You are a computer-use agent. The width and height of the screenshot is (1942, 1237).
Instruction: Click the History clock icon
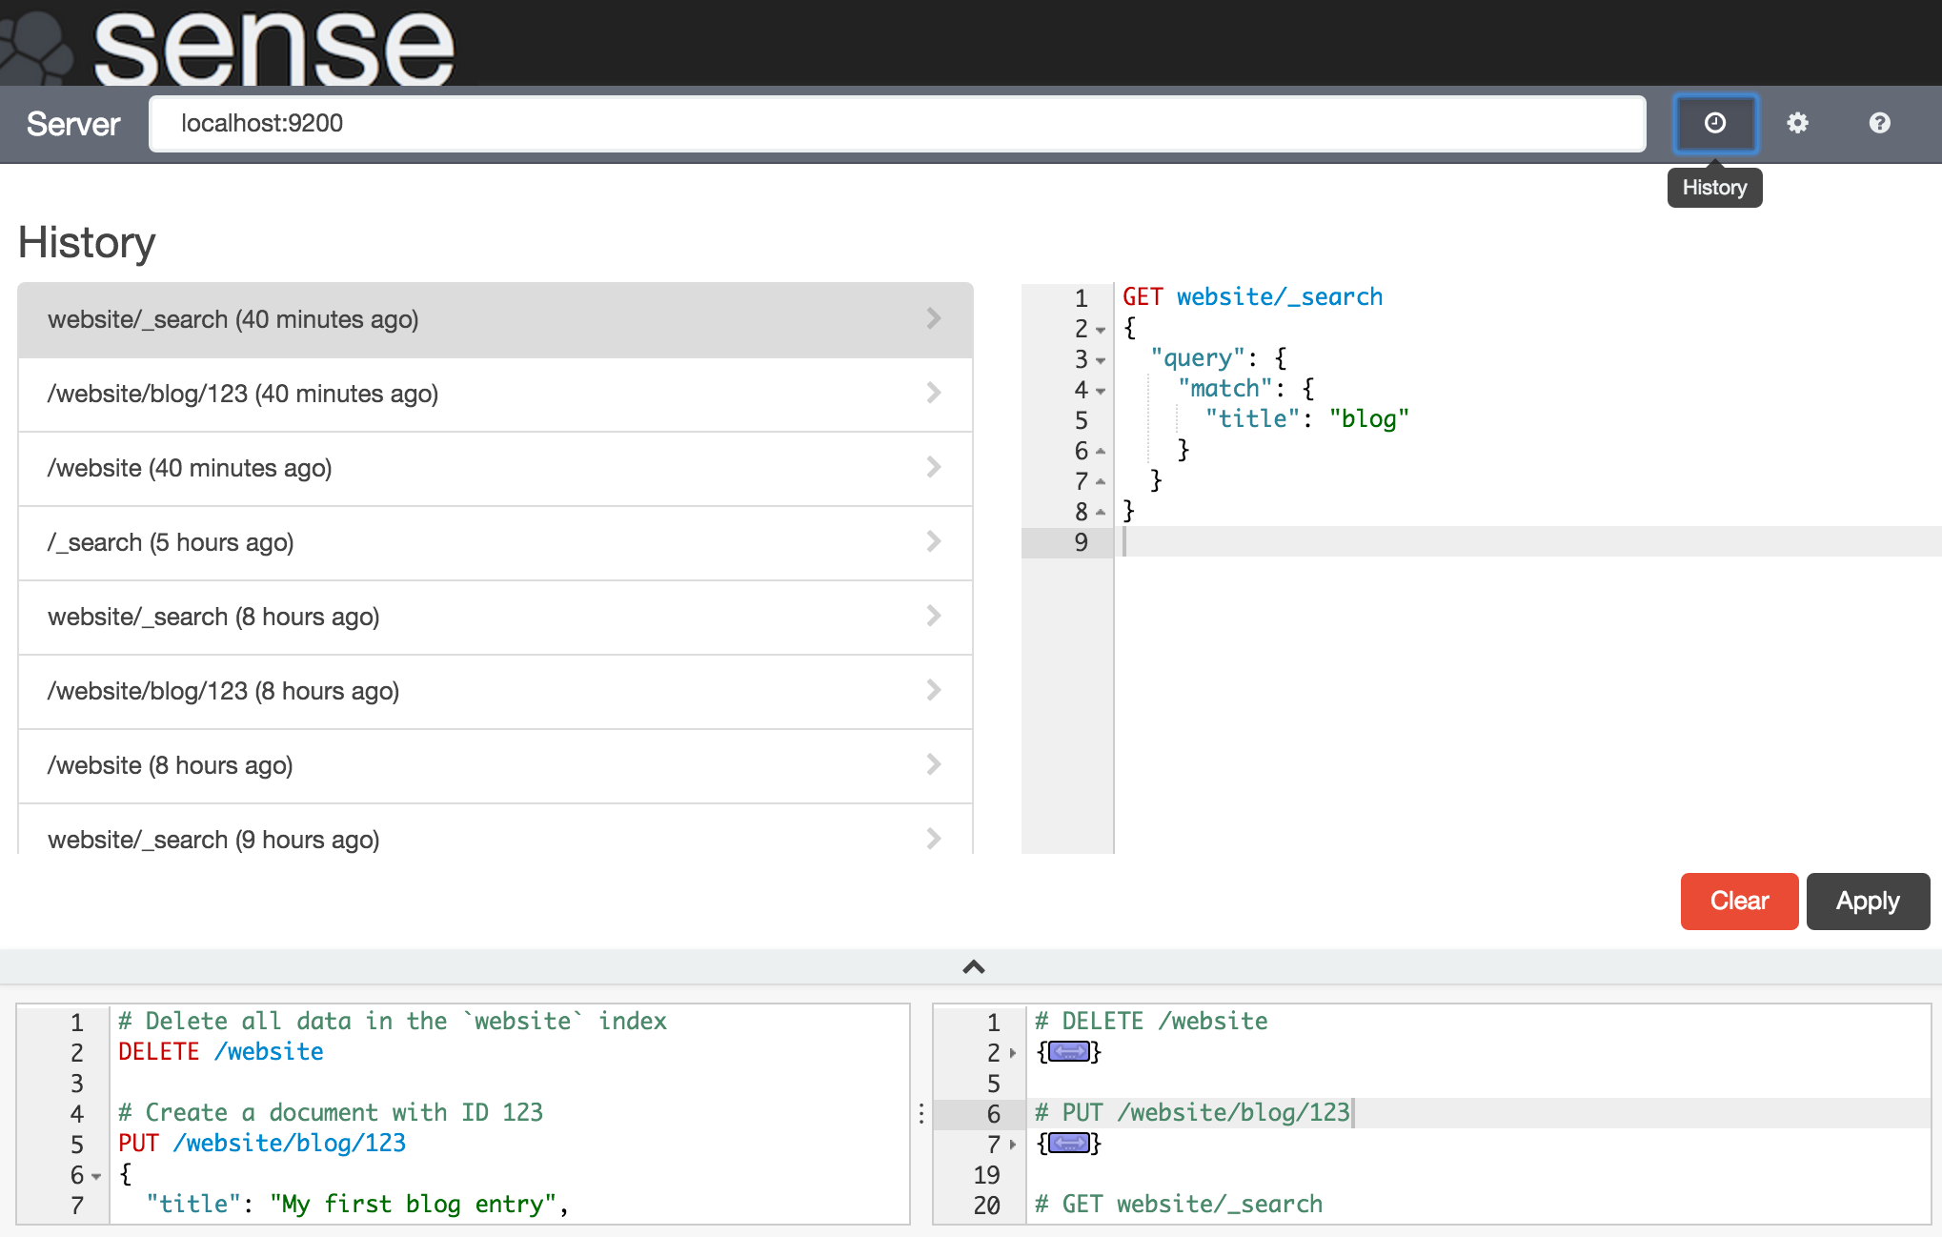tap(1714, 123)
